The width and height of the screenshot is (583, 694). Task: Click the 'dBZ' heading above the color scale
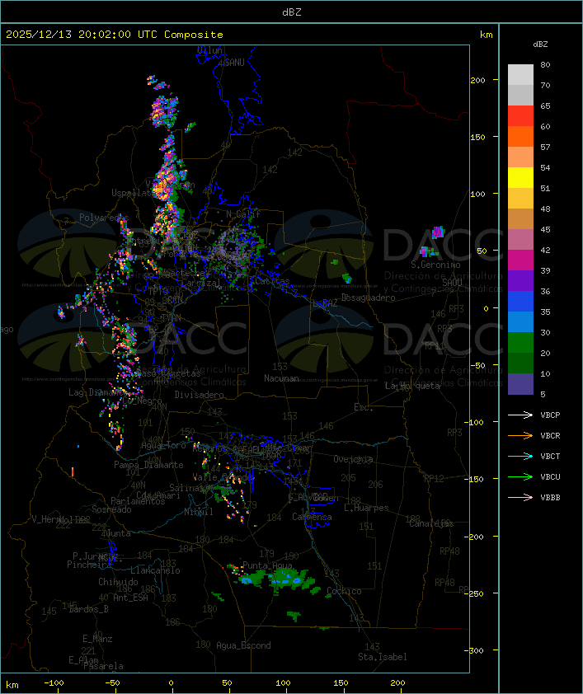(540, 45)
